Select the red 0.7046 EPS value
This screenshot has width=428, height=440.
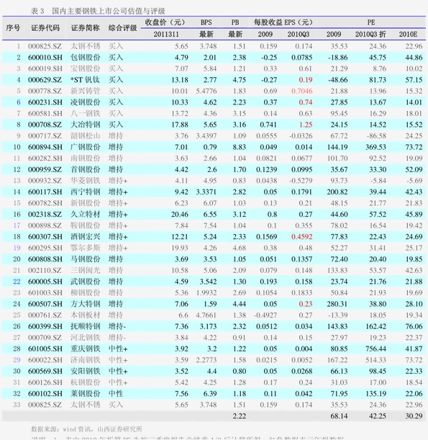click(x=302, y=91)
